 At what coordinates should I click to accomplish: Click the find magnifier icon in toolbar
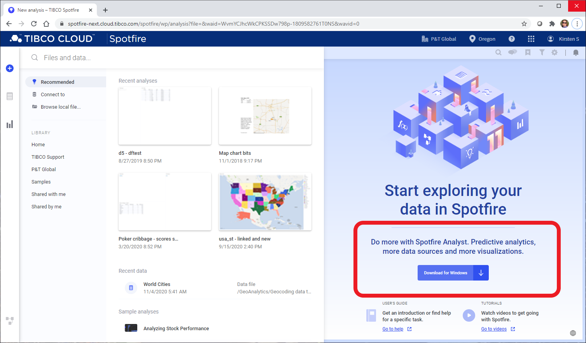(x=498, y=52)
